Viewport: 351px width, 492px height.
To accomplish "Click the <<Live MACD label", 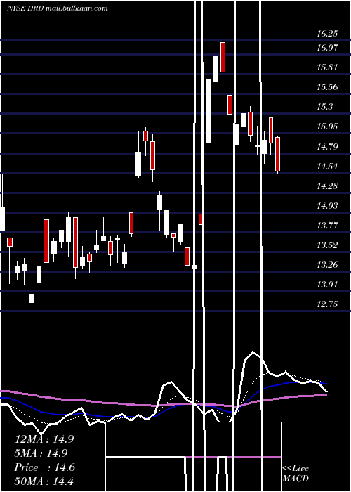I will [x=296, y=473].
